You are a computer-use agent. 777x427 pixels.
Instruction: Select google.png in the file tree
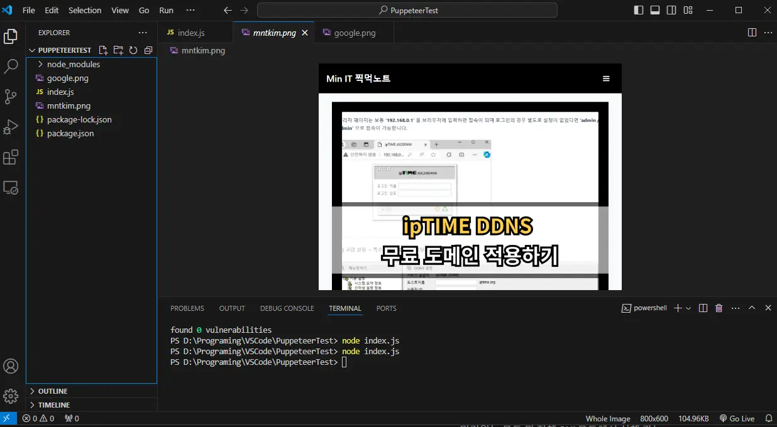point(91,78)
